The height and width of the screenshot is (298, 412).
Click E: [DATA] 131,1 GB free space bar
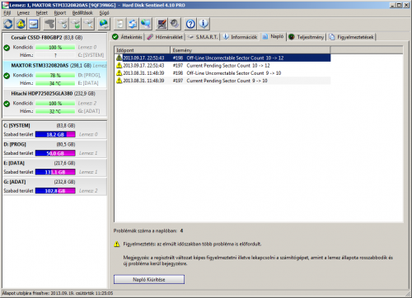pyautogui.click(x=55, y=172)
